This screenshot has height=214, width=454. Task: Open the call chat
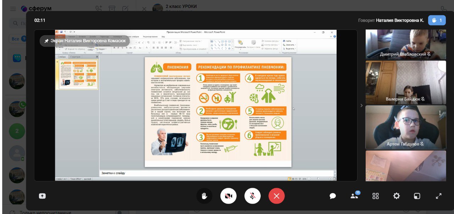tap(333, 196)
